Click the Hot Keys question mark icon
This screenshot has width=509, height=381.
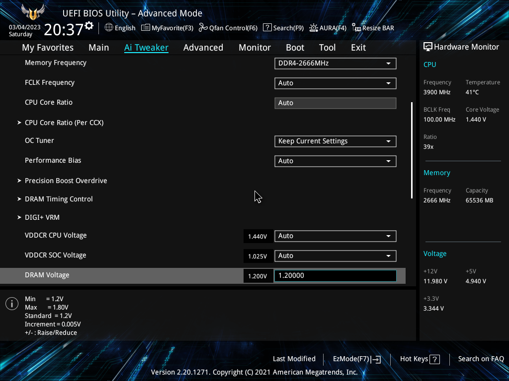[434, 359]
